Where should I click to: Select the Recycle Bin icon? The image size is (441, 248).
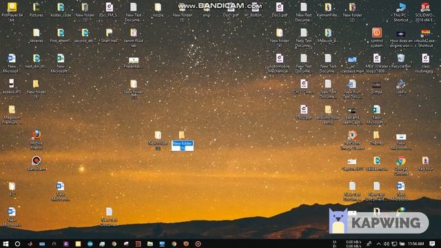pyautogui.click(x=401, y=61)
